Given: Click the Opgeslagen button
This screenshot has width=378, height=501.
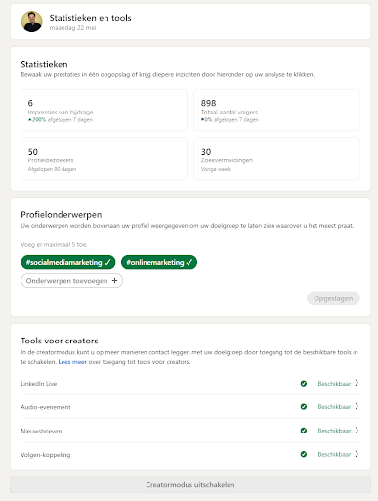Looking at the screenshot, I should pos(333,298).
